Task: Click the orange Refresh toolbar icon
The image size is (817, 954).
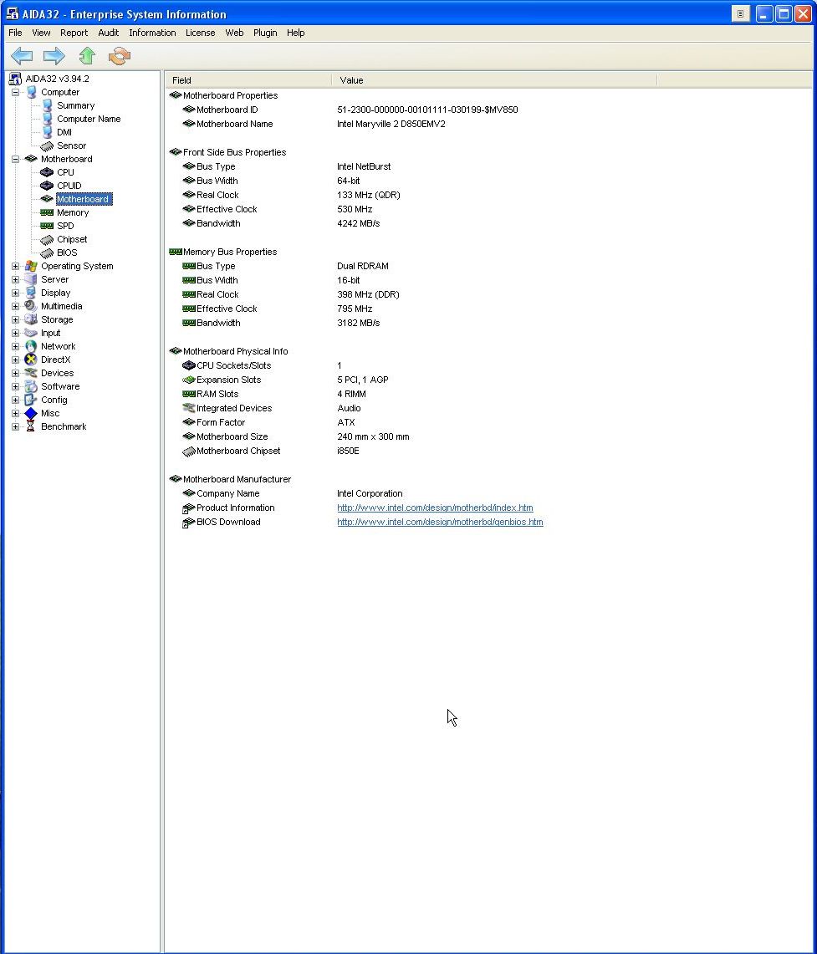Action: (x=120, y=56)
